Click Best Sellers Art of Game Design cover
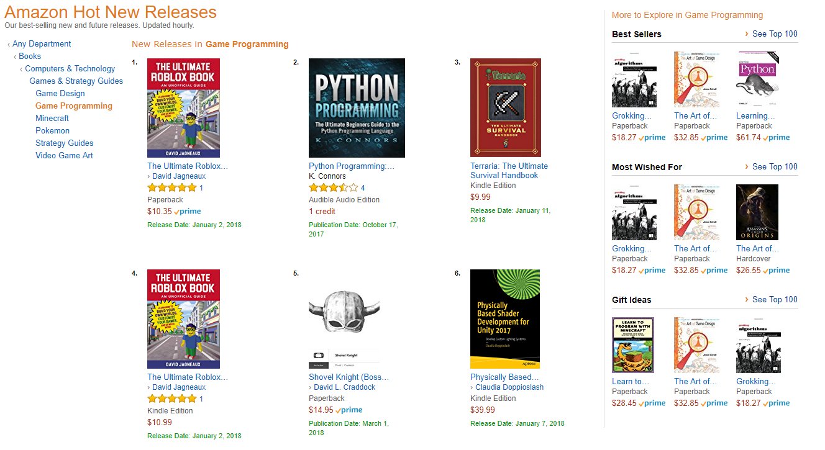Image resolution: width=825 pixels, height=450 pixels. [x=695, y=79]
